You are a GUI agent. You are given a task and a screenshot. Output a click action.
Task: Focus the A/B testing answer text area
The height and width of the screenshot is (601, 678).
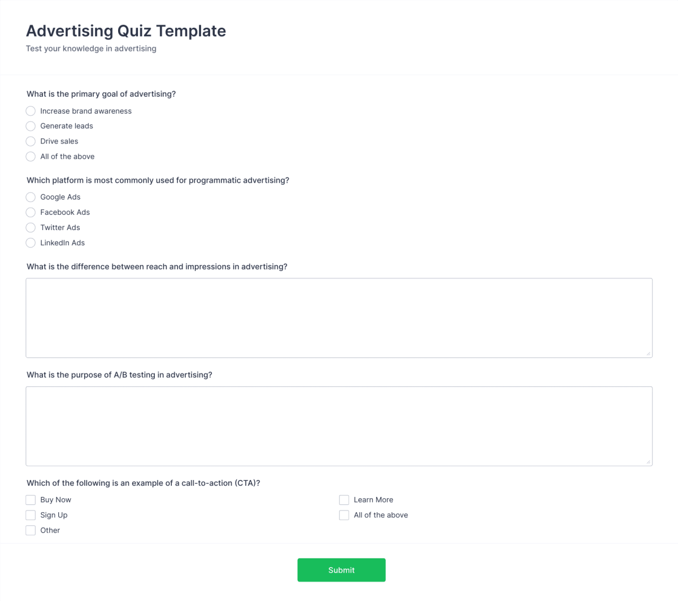point(339,426)
